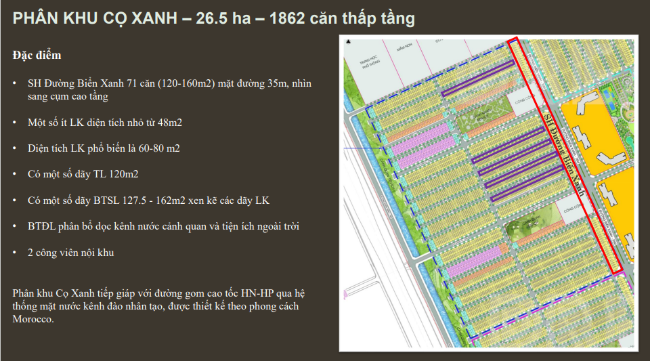Click the '2 công viên nội khu' bullet
The height and width of the screenshot is (361, 650).
pyautogui.click(x=70, y=252)
